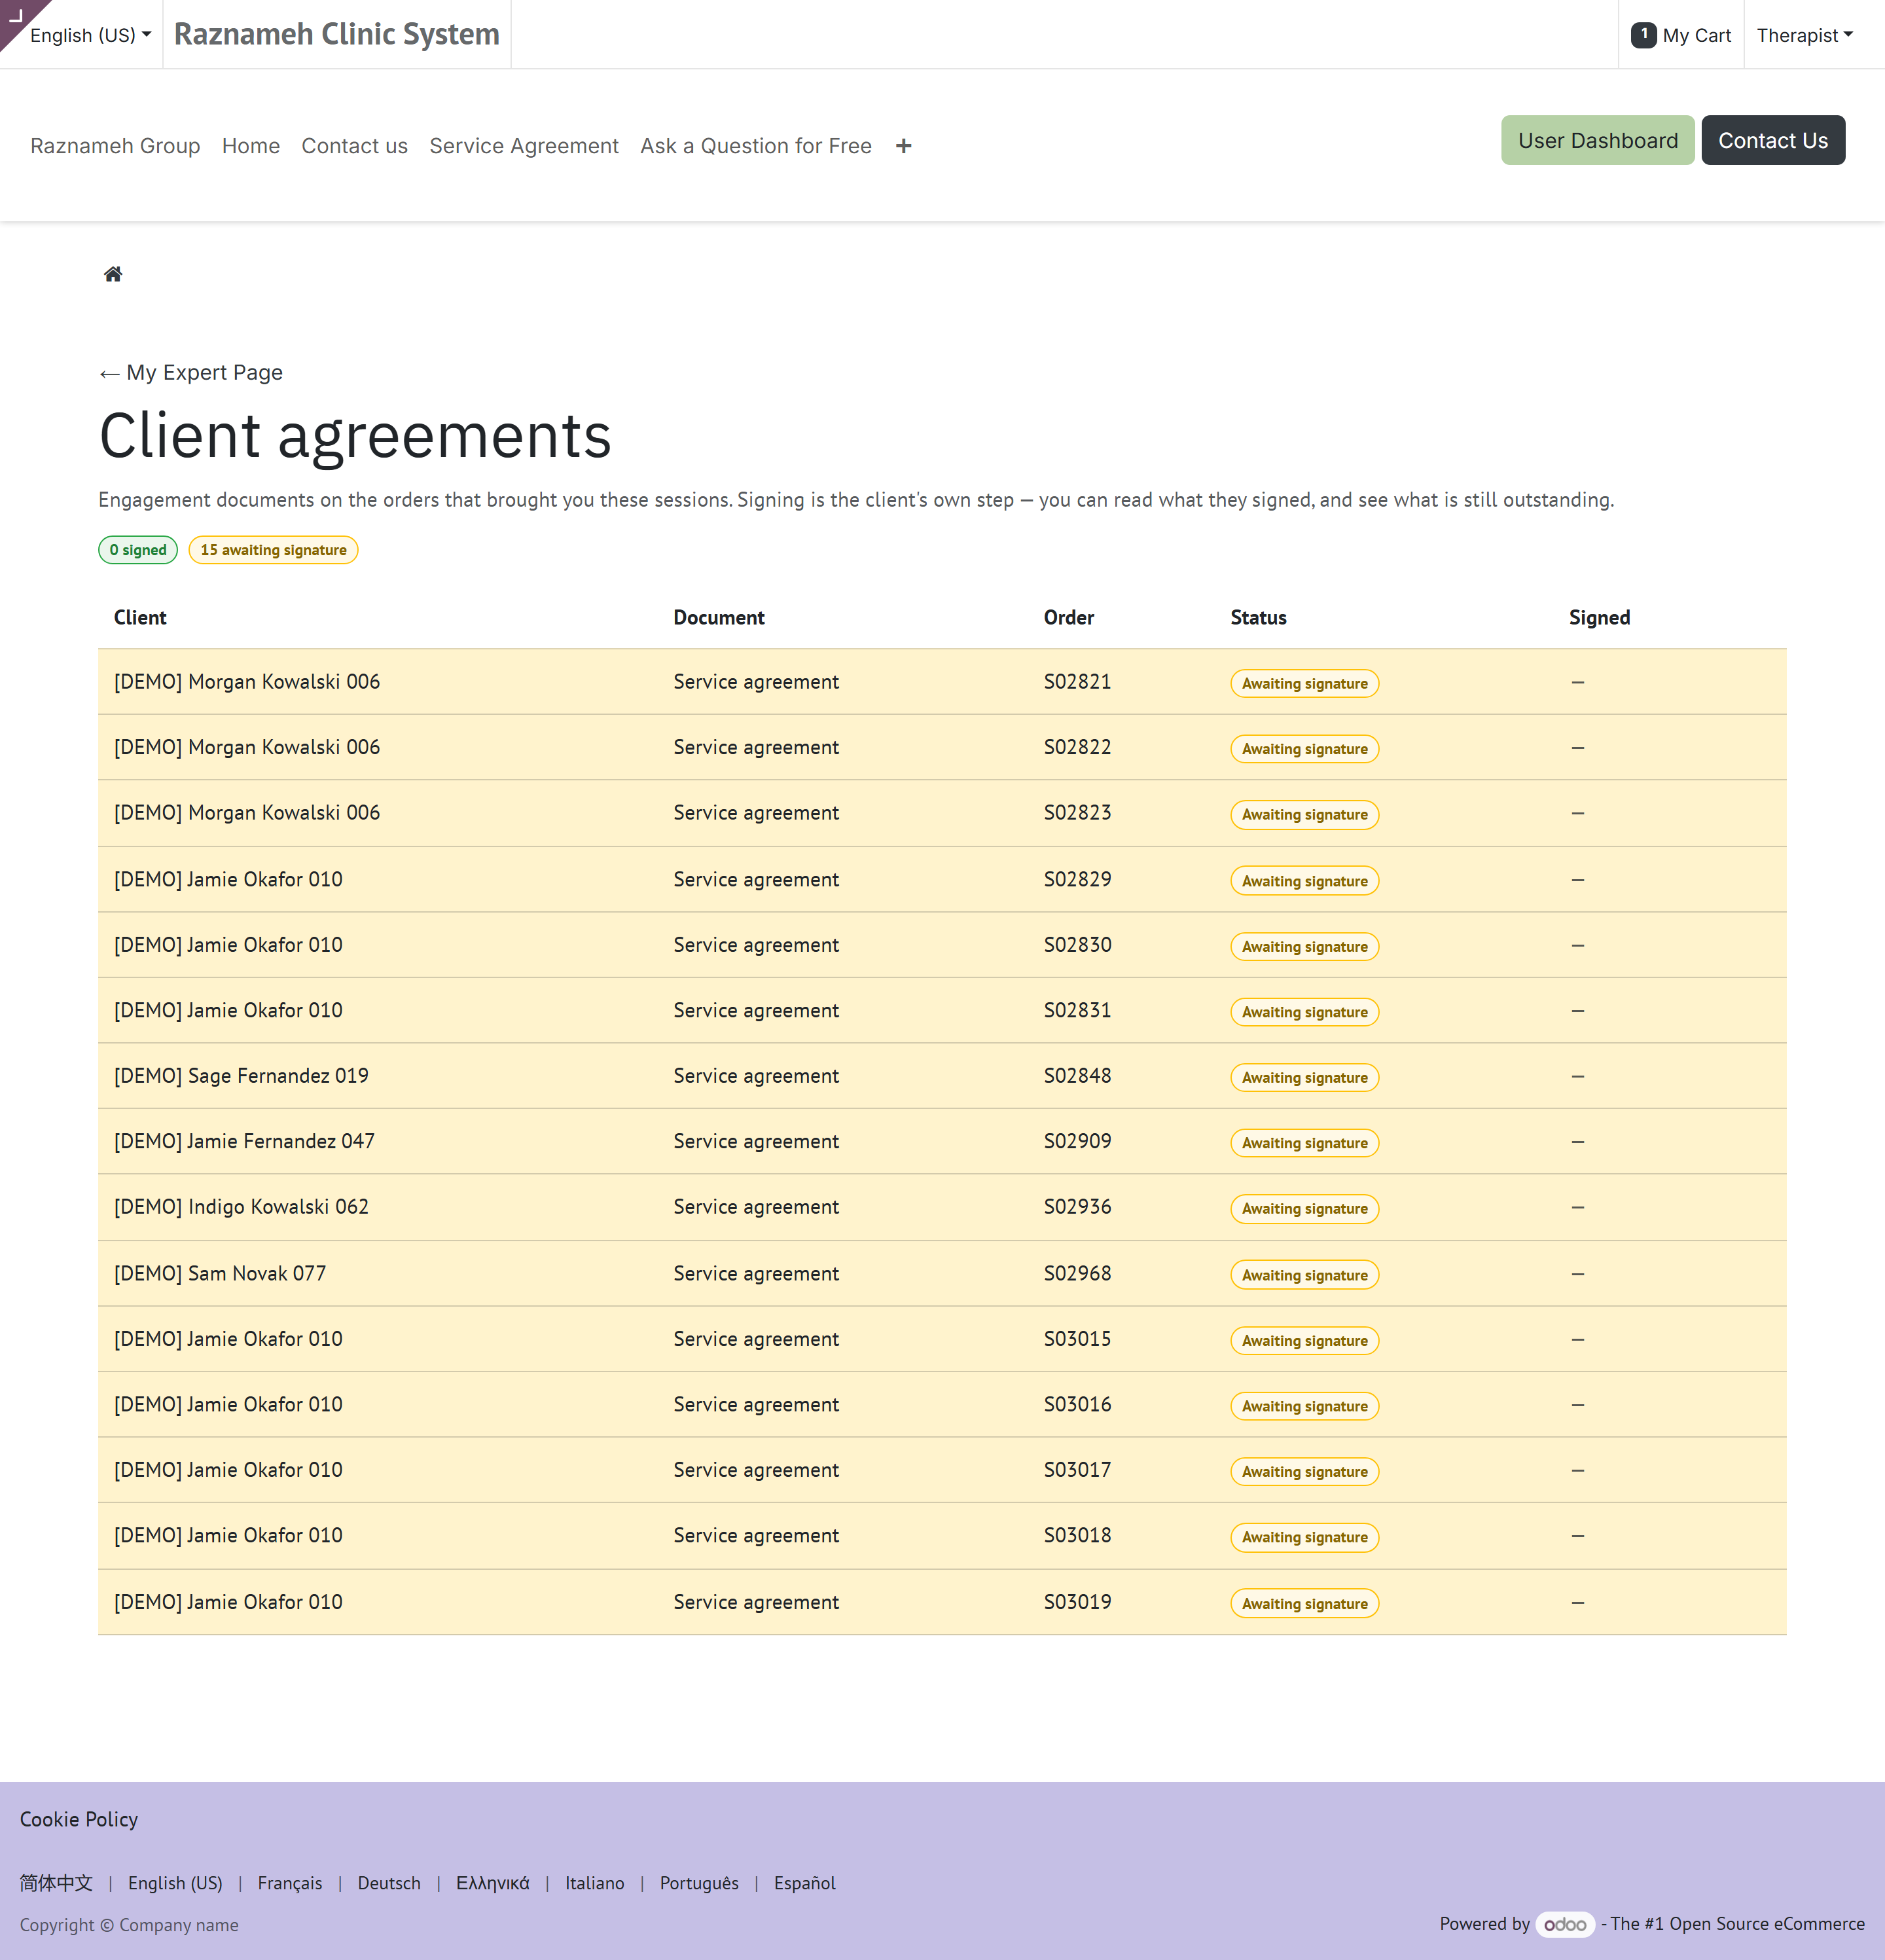Click client Sam Novak 077
The width and height of the screenshot is (1885, 1960).
point(220,1273)
